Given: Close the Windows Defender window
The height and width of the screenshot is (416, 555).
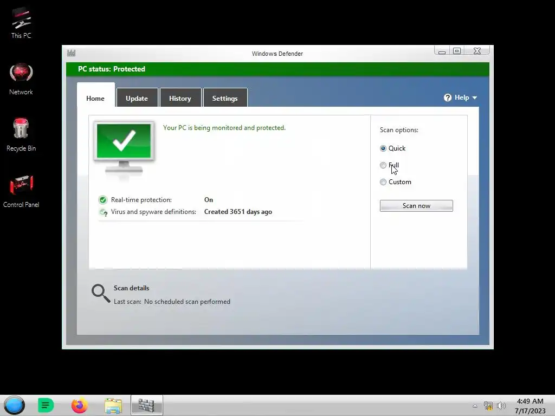Looking at the screenshot, I should pyautogui.click(x=477, y=51).
